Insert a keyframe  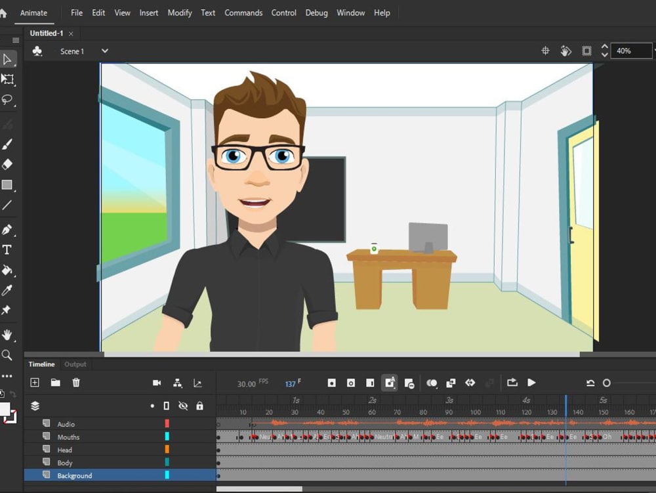pos(332,383)
